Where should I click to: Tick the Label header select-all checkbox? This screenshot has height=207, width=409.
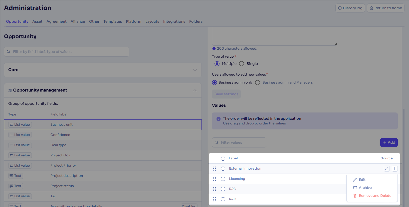tap(223, 159)
